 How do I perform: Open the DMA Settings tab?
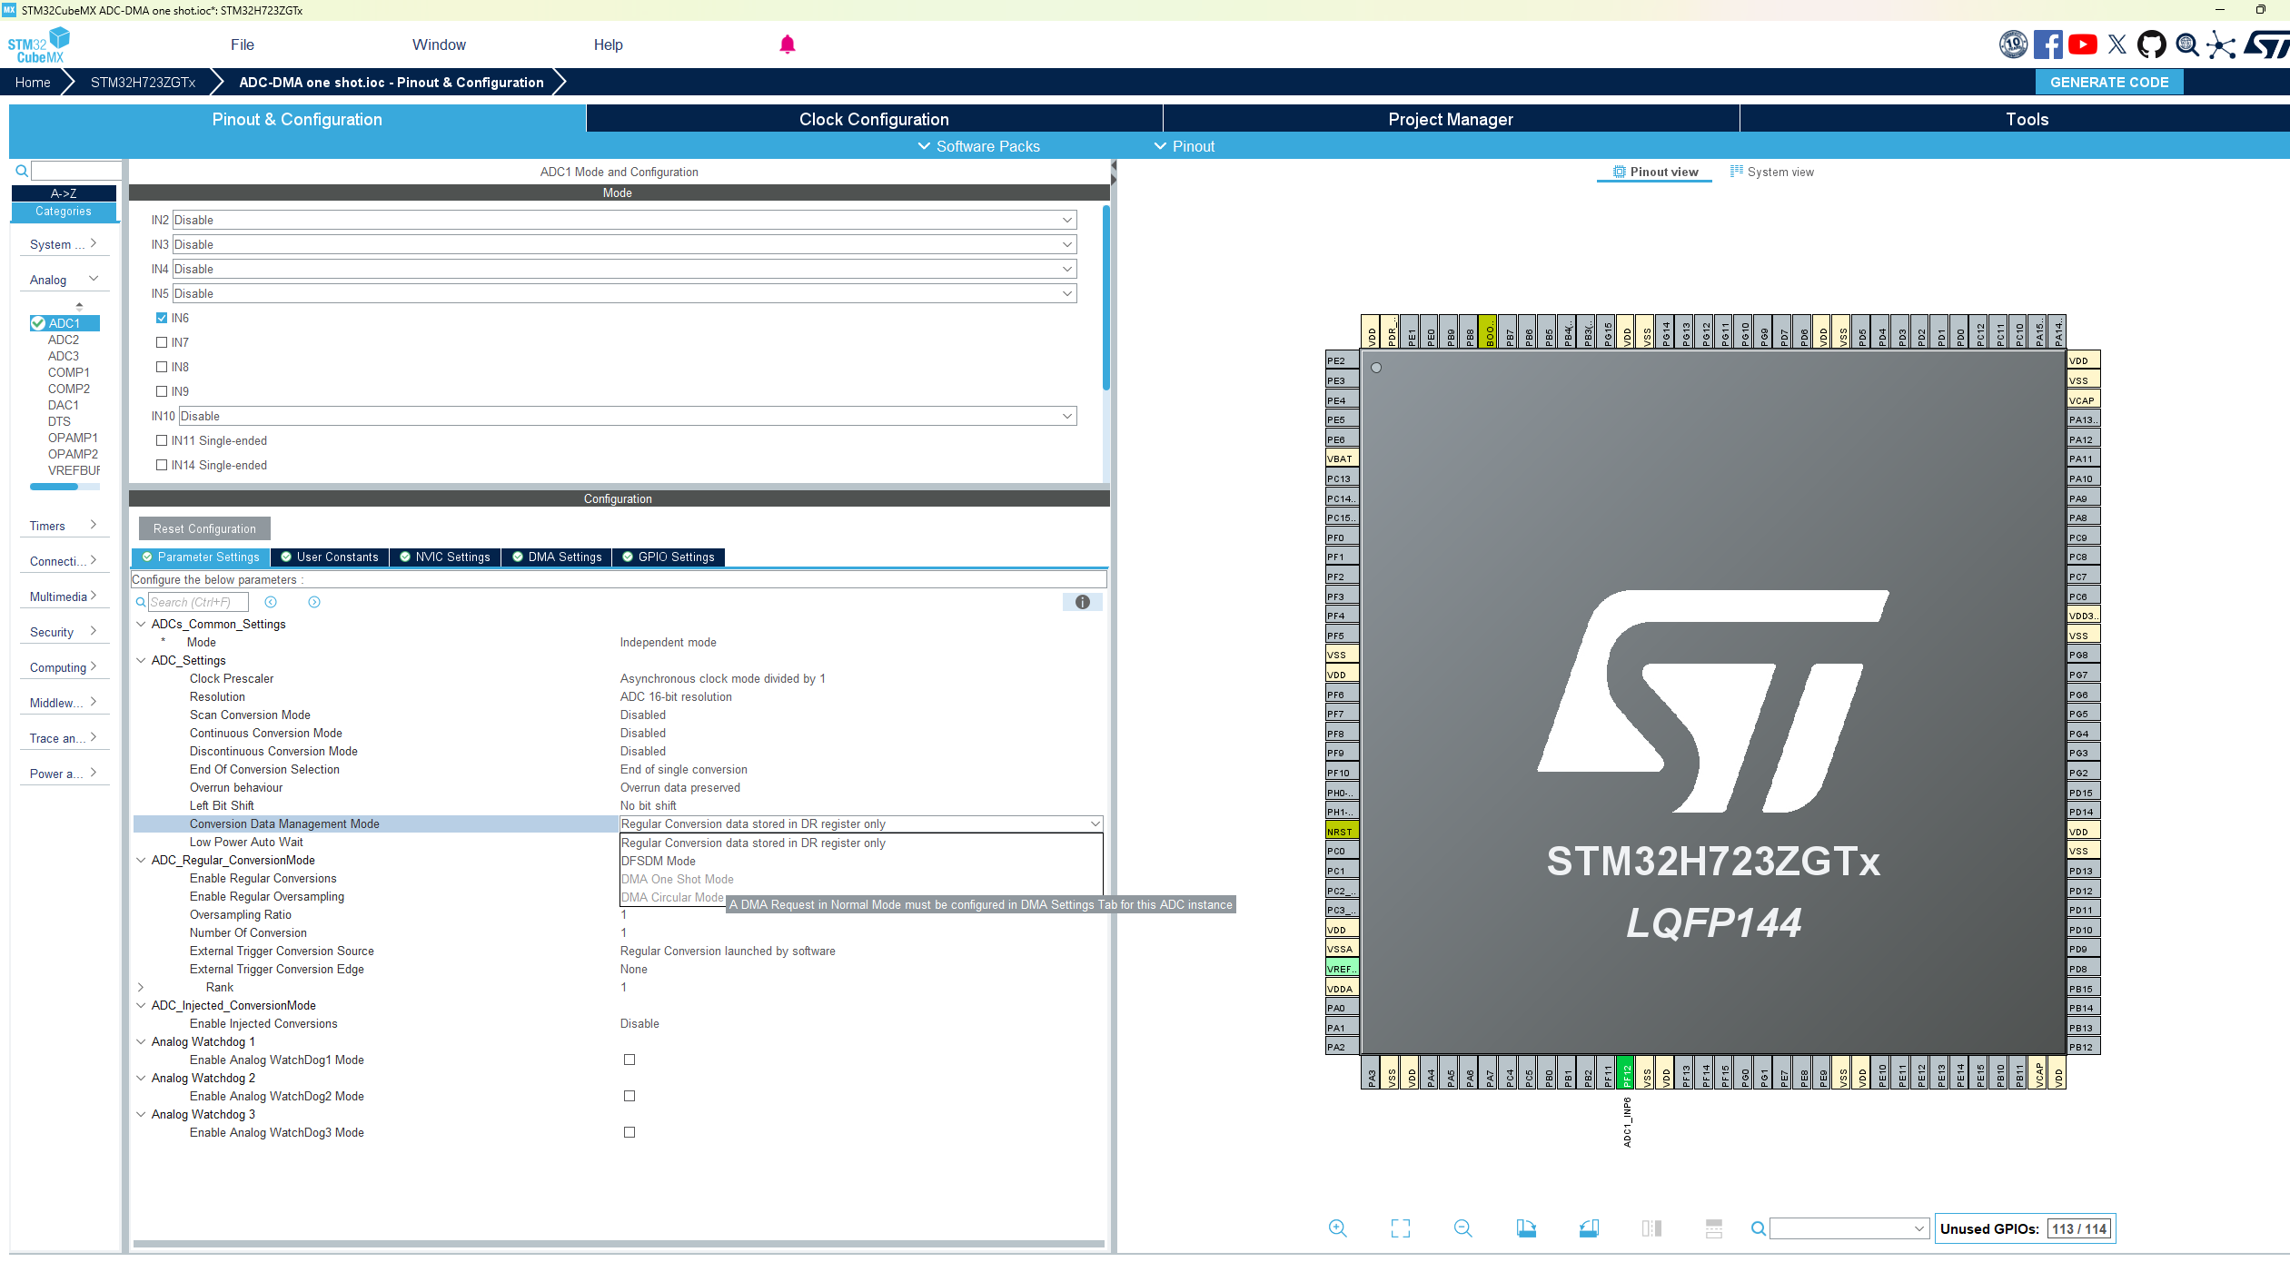click(x=557, y=557)
